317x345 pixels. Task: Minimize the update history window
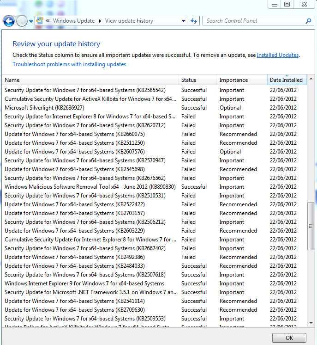(275, 5)
